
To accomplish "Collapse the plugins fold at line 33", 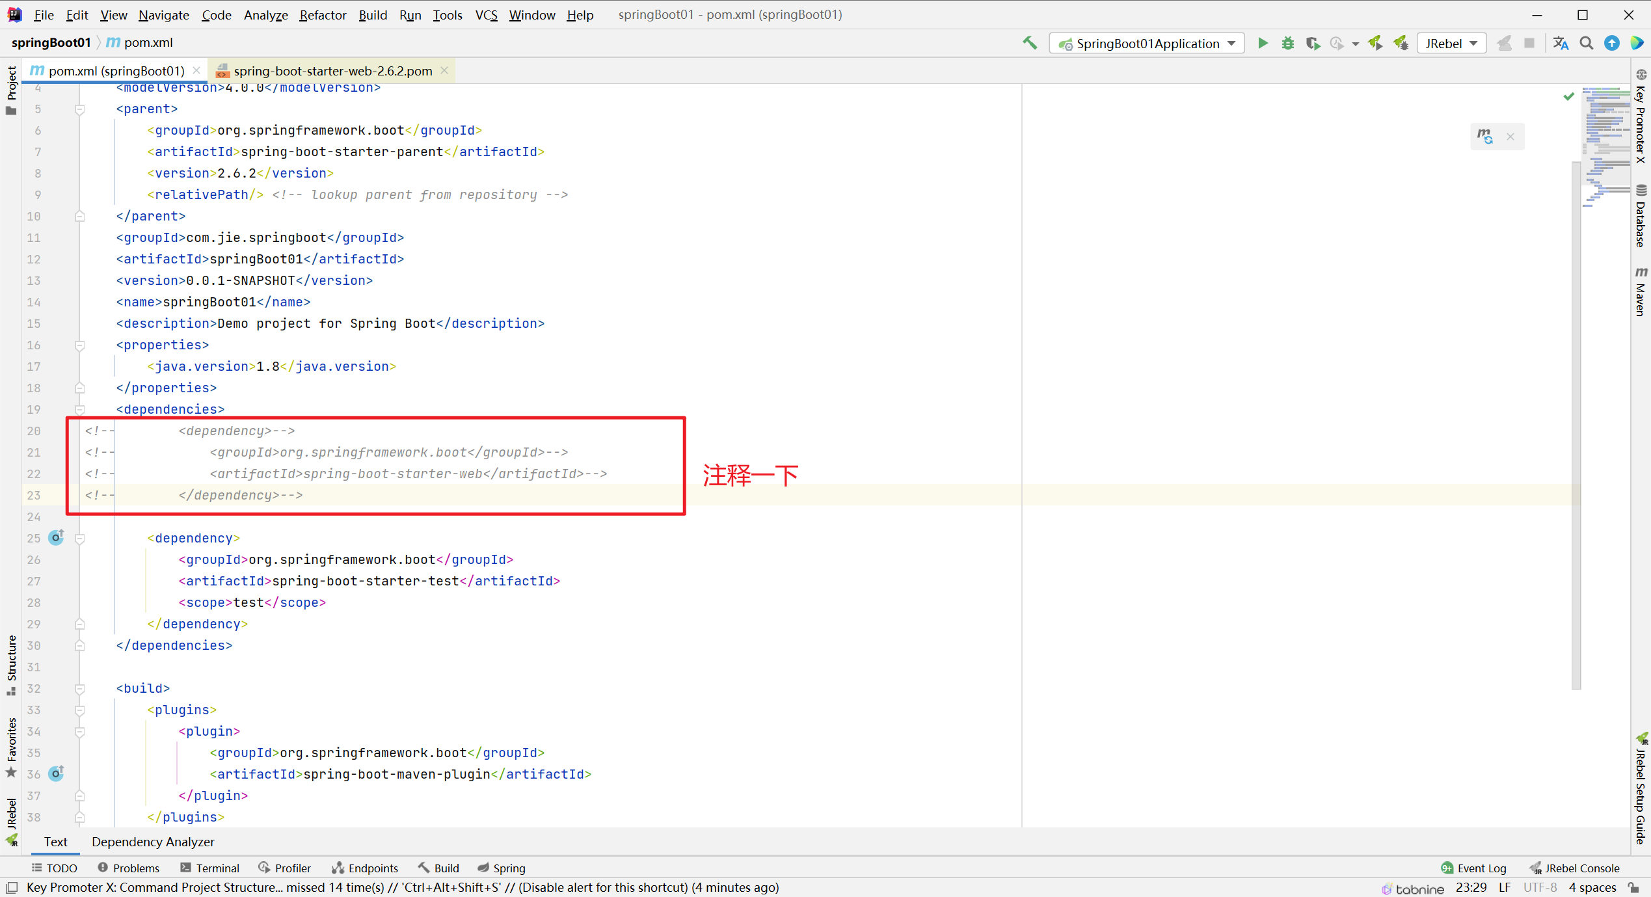I will [x=79, y=710].
